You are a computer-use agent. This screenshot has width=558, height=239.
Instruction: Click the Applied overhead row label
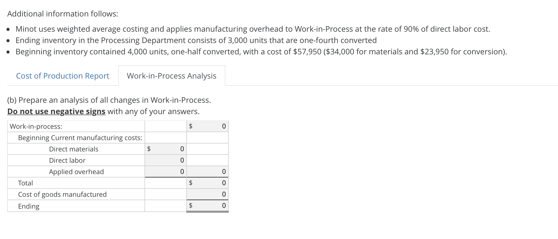(x=76, y=172)
